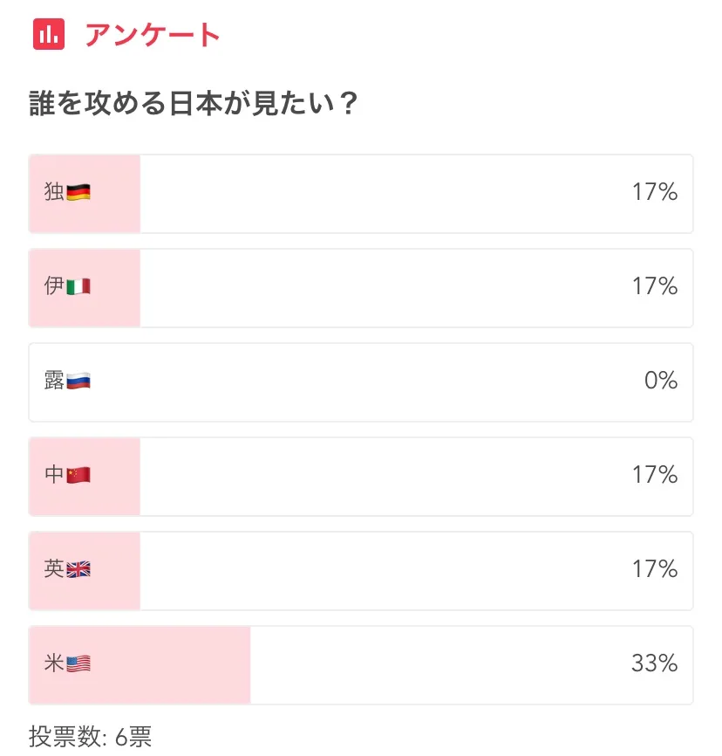The image size is (722, 756).
Task: Vote for the 伊 option
Action: tap(361, 288)
